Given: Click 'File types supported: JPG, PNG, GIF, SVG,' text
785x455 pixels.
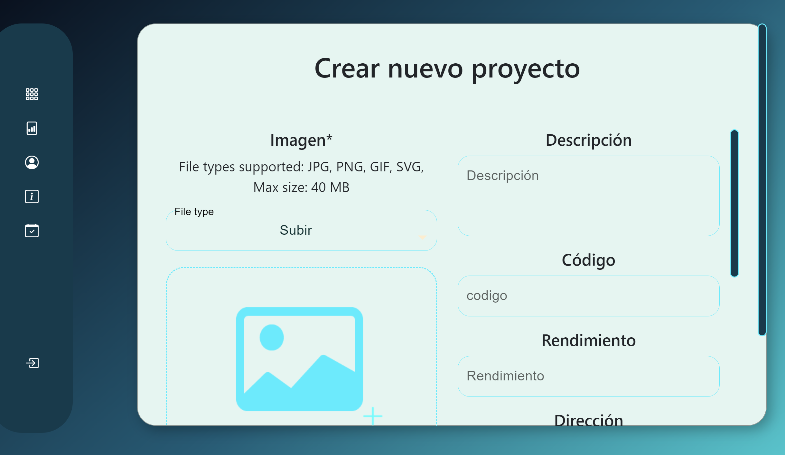Looking at the screenshot, I should [301, 167].
